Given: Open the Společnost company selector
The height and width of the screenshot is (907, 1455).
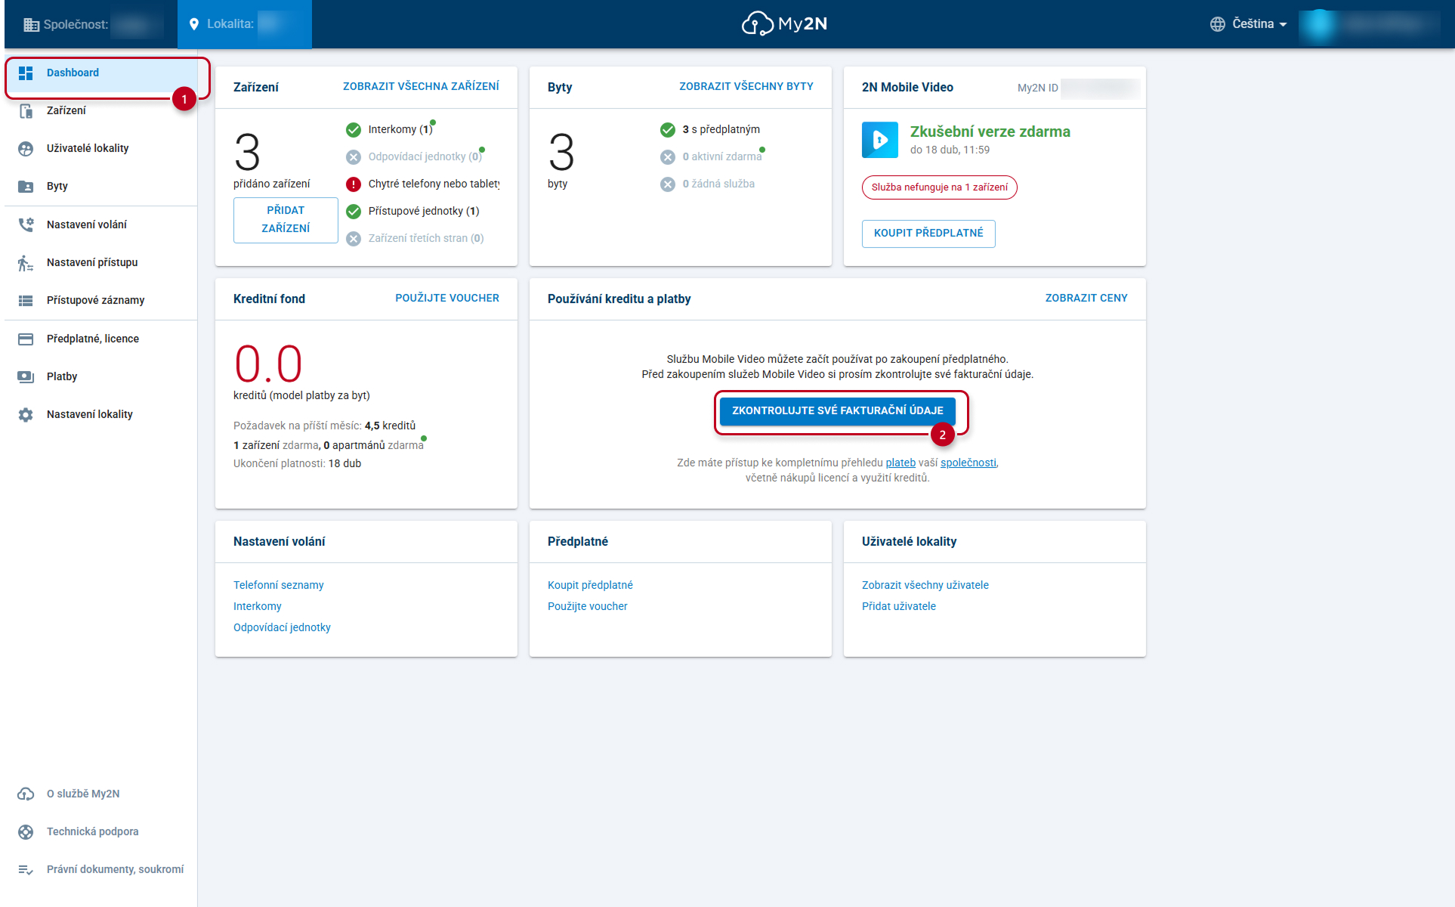Looking at the screenshot, I should click(94, 24).
